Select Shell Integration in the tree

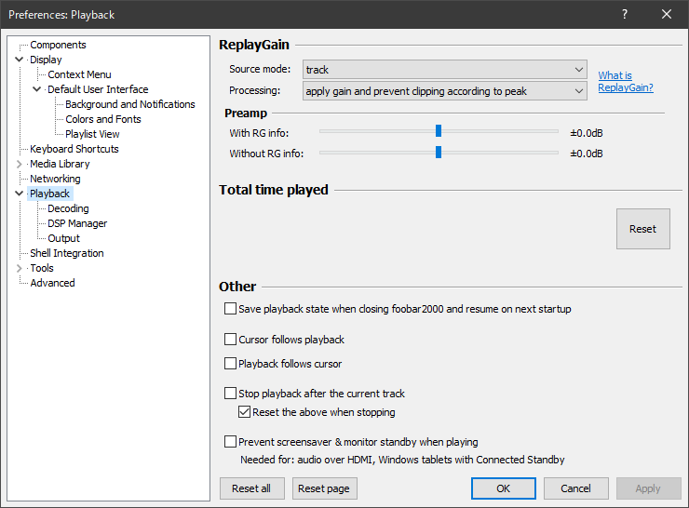[67, 253]
